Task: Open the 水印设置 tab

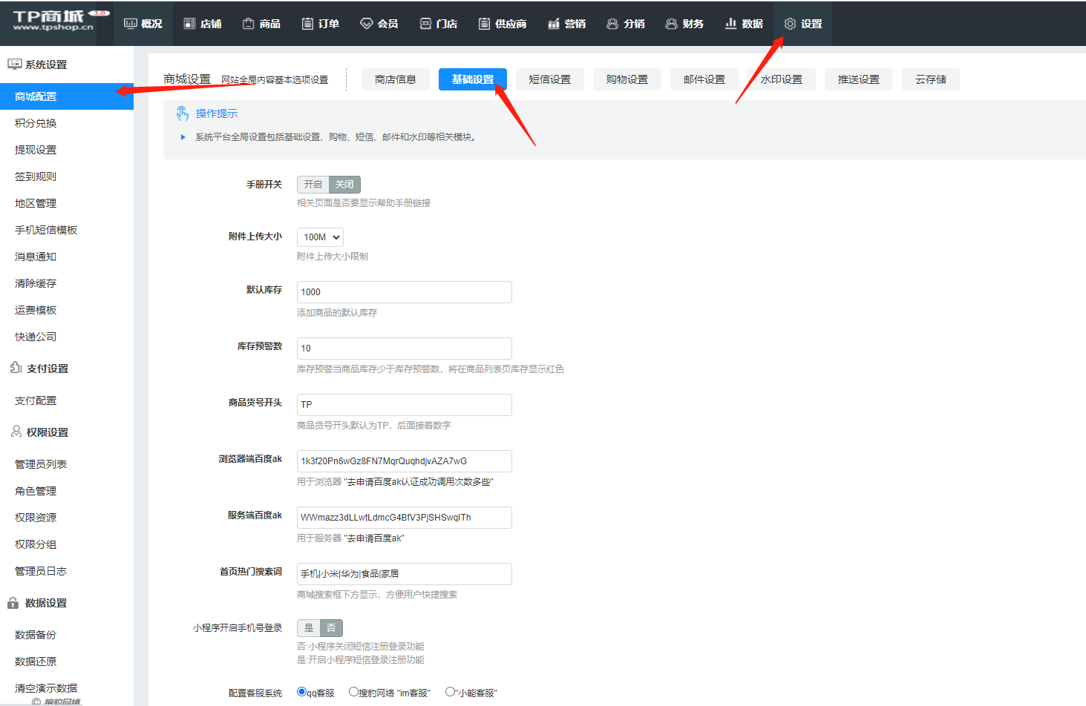Action: point(781,79)
